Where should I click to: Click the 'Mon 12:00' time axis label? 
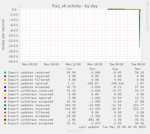(x=73, y=64)
